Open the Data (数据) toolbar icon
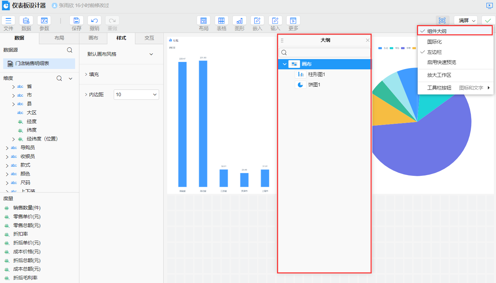The height and width of the screenshot is (283, 496). click(26, 21)
